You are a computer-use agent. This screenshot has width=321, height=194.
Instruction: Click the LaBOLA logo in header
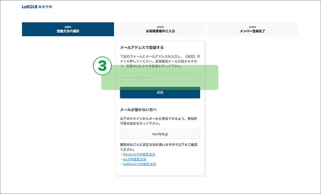(x=29, y=7)
